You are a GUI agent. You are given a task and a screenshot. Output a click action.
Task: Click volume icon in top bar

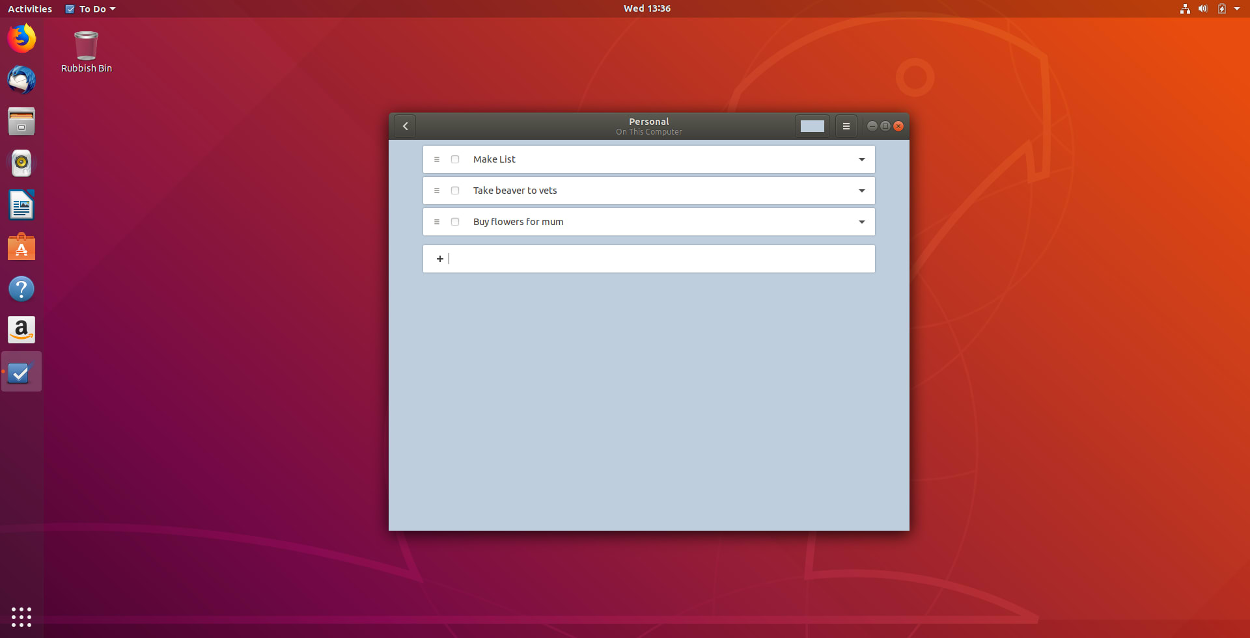tap(1202, 9)
